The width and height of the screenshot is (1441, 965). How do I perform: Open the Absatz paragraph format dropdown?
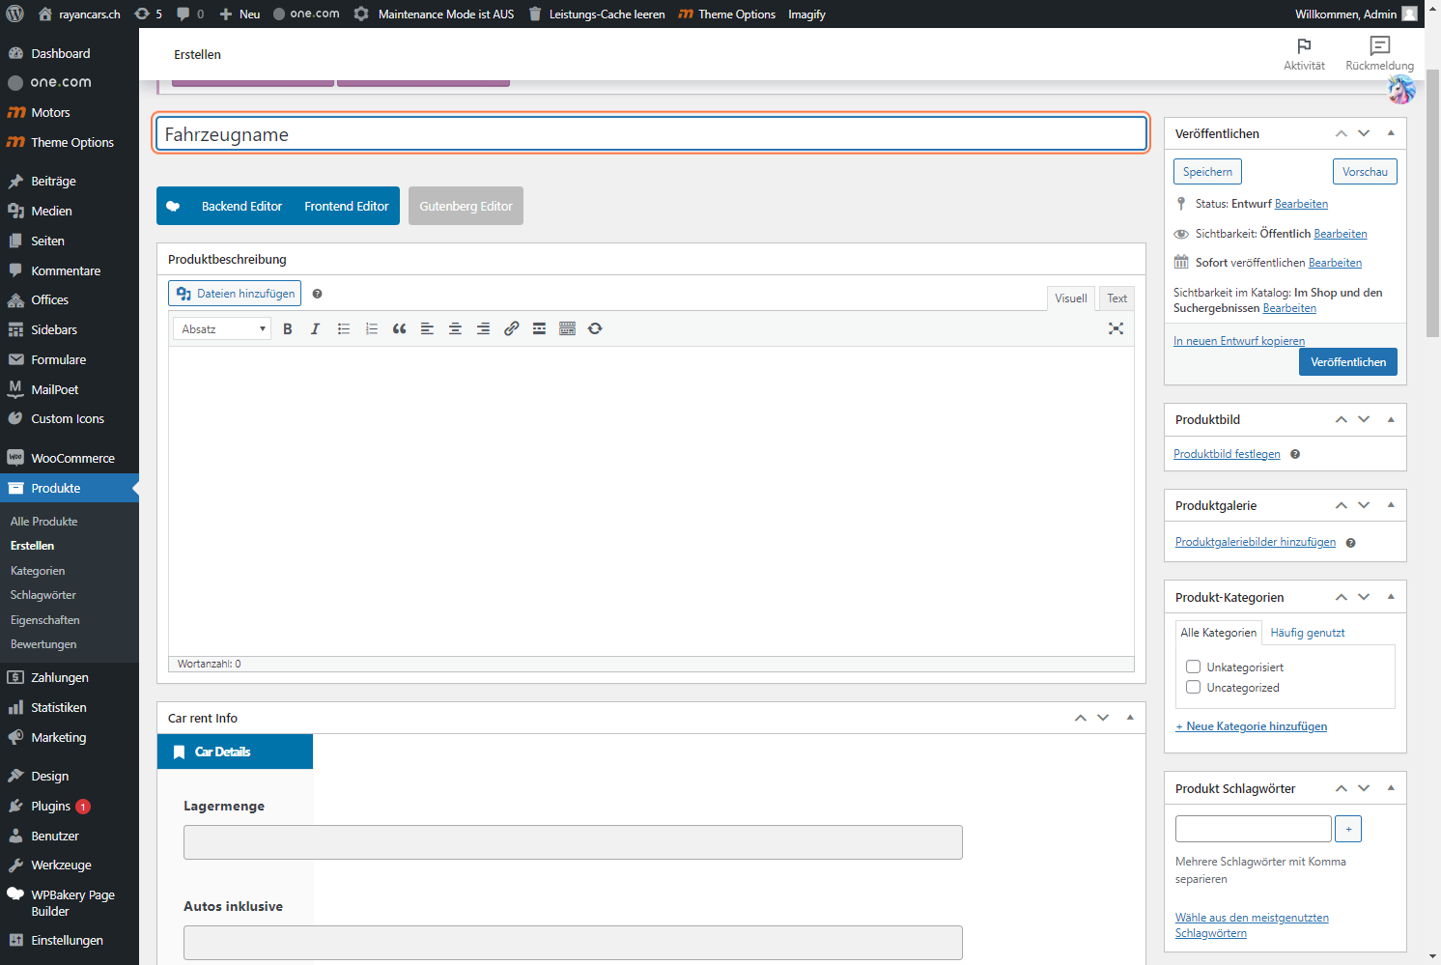coord(222,329)
